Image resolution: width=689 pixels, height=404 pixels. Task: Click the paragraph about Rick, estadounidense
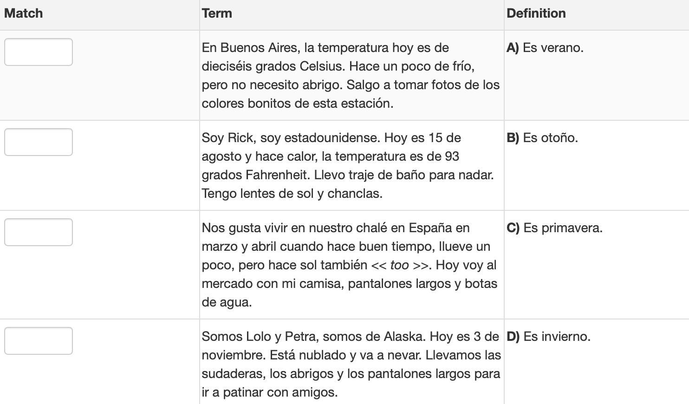[x=348, y=165]
